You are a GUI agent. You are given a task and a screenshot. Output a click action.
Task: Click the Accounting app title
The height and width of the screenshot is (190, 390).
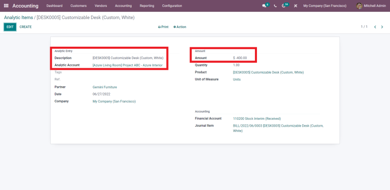(x=25, y=6)
